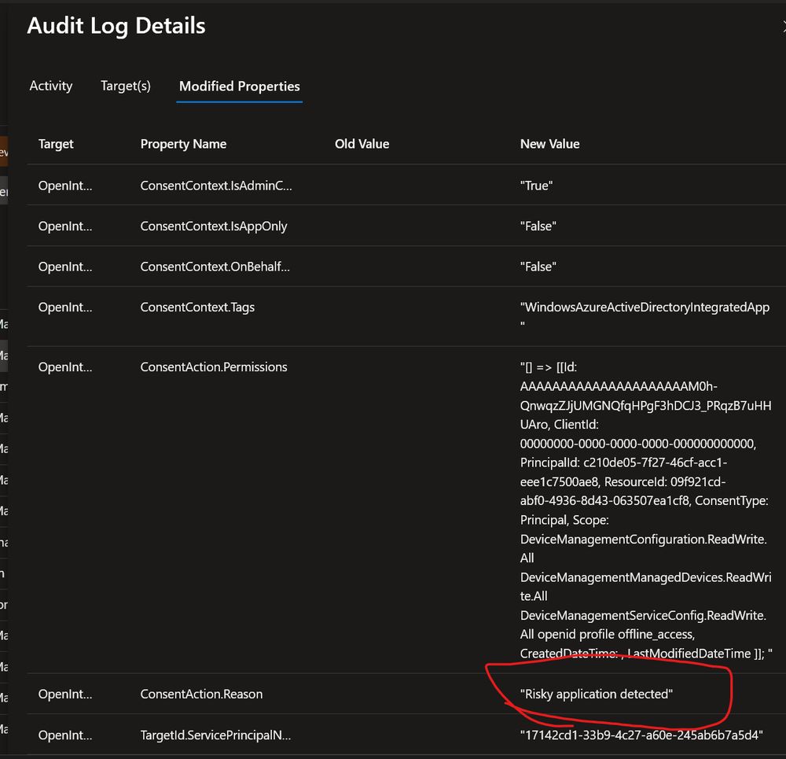Viewport: 786px width, 759px height.
Task: Select the ConsentAction.Reason property cell
Action: click(201, 694)
